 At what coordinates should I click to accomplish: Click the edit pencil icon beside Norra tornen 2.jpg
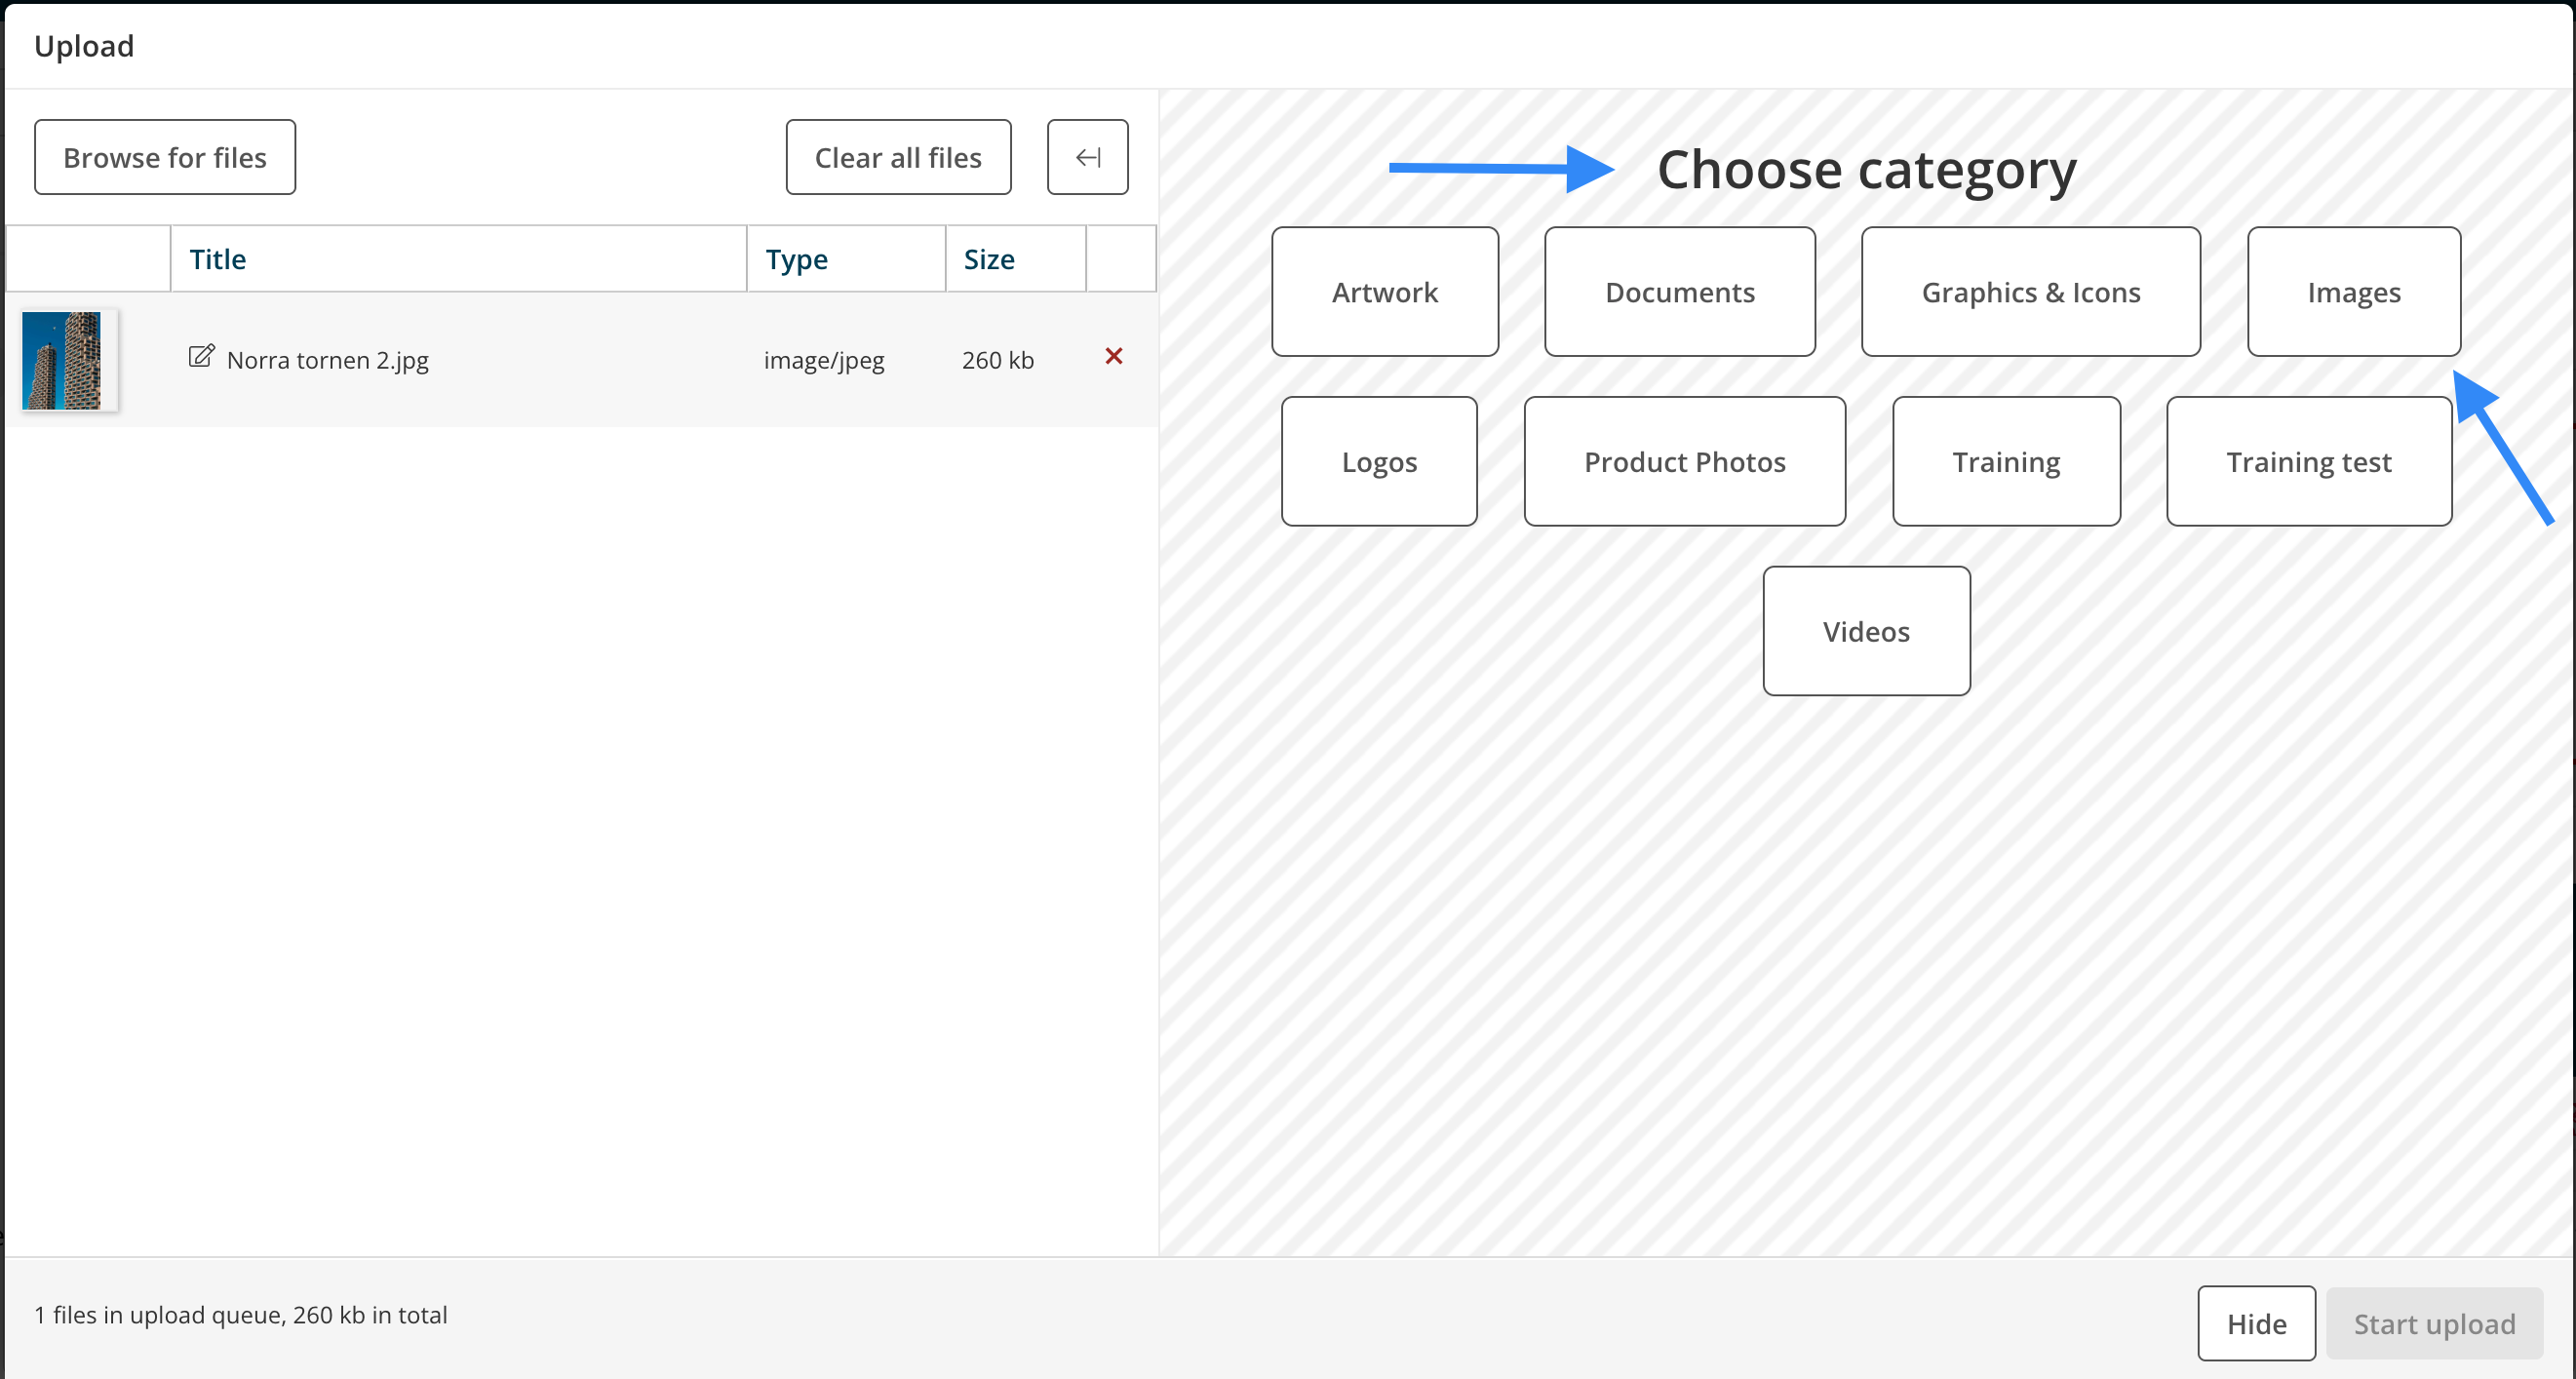(201, 356)
